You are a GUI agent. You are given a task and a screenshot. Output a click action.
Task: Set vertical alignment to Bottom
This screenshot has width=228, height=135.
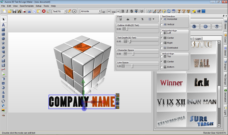[167, 67]
